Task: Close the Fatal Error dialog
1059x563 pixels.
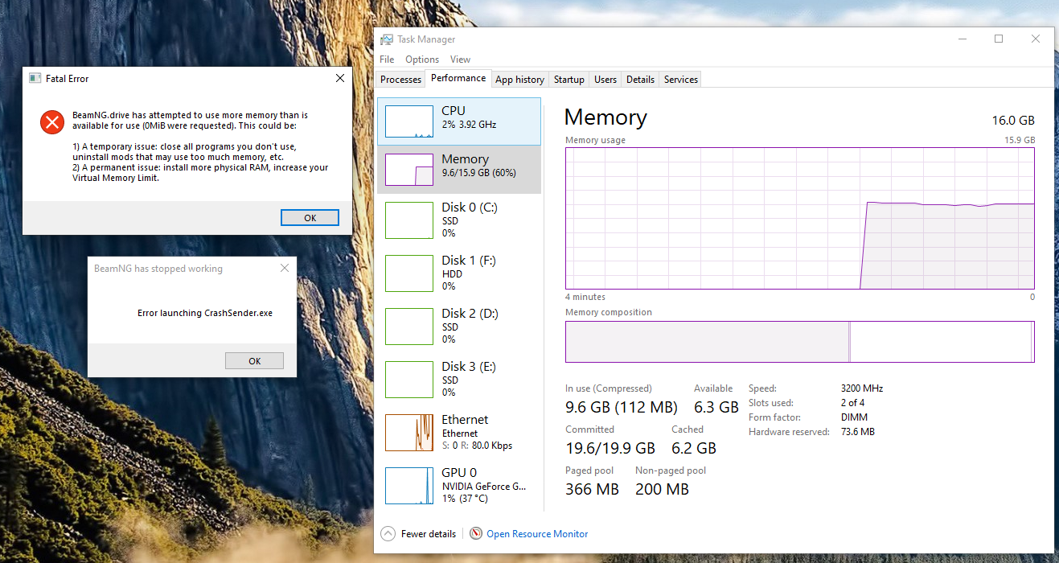Action: tap(340, 78)
